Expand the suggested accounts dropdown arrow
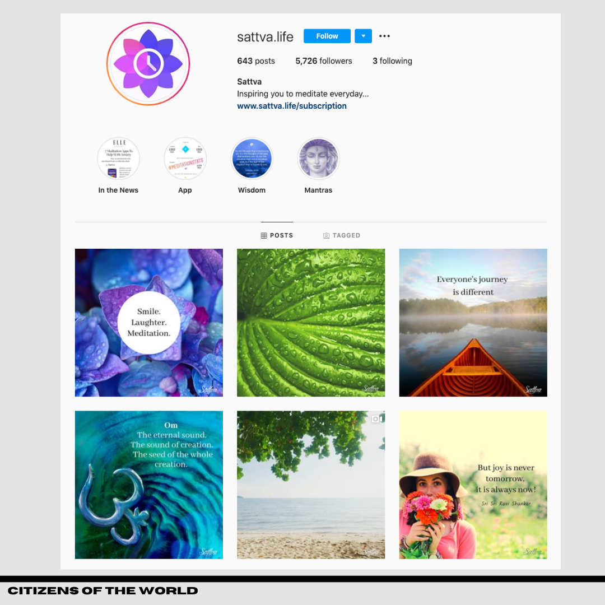The height and width of the screenshot is (605, 605). pyautogui.click(x=363, y=36)
